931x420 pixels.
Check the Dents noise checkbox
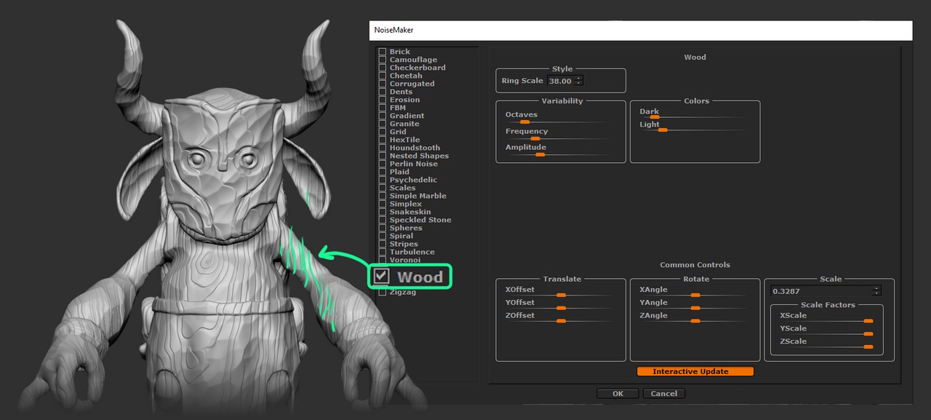pyautogui.click(x=383, y=92)
